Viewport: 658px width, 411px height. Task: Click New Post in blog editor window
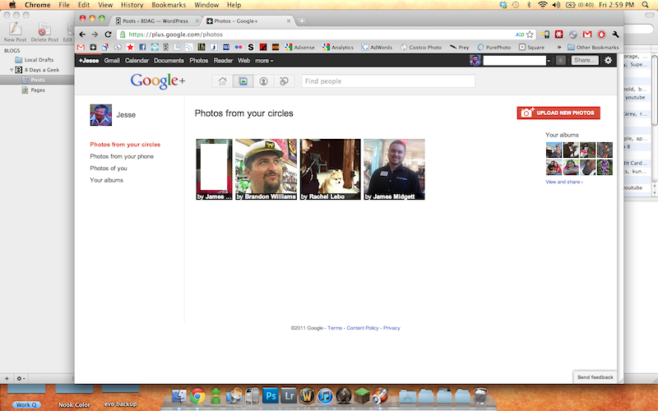[15, 32]
